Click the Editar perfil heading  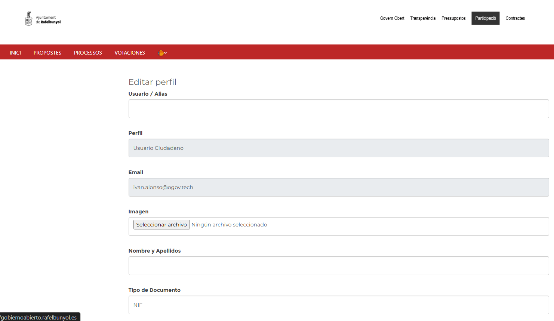(152, 82)
